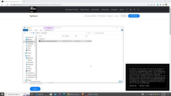Switch to the Home ribbon tab
This screenshot has height=96, width=171.
[31, 30]
